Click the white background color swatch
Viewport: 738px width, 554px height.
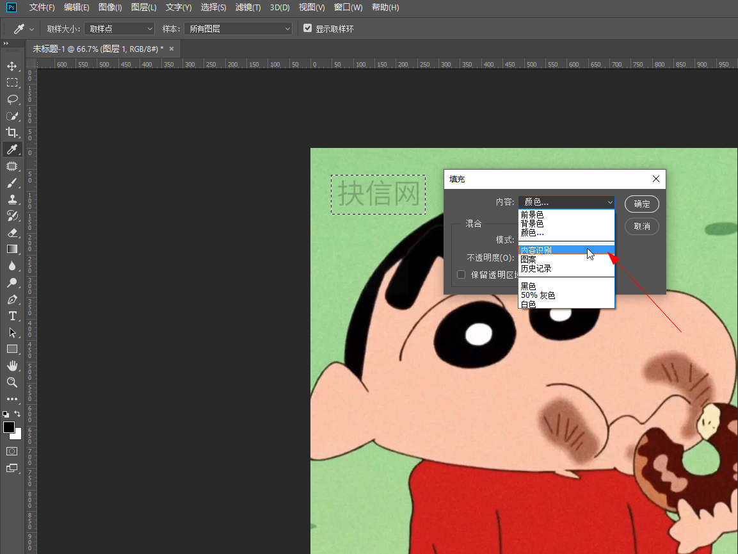point(17,435)
